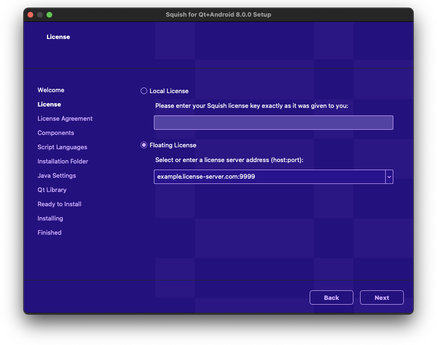Image resolution: width=437 pixels, height=345 pixels.
Task: Click inside the license key input field
Action: [x=273, y=122]
